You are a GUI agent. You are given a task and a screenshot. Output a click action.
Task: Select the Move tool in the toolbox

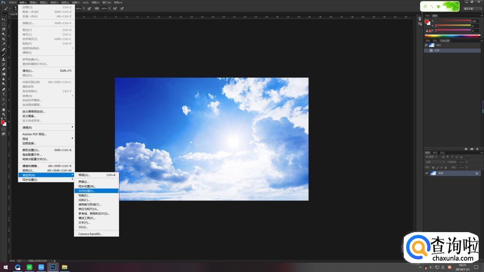pyautogui.click(x=4, y=19)
